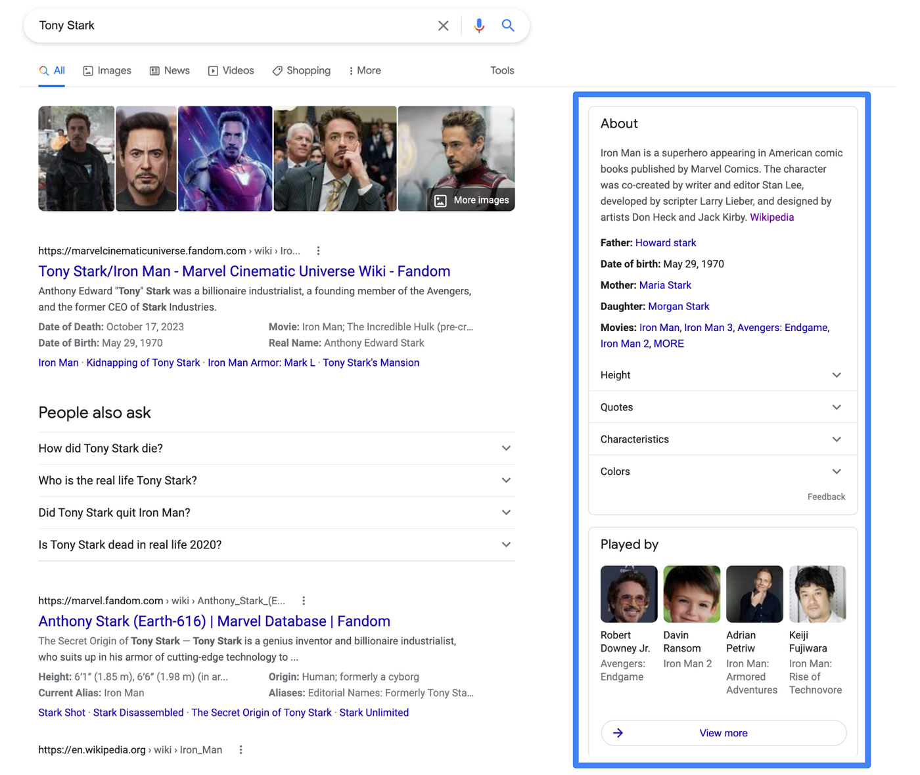Open options for the marvel.fandom.com result
This screenshot has width=920, height=775.
(304, 601)
